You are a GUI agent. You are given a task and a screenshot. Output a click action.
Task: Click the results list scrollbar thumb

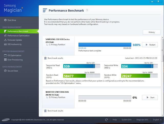[x=162, y=50]
